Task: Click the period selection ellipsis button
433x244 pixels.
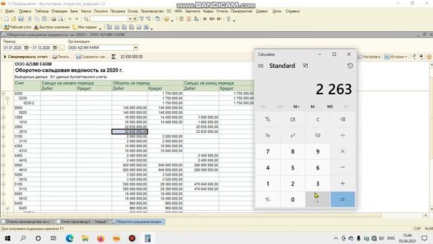Action: pos(62,47)
